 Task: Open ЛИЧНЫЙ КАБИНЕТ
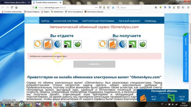click(129, 21)
